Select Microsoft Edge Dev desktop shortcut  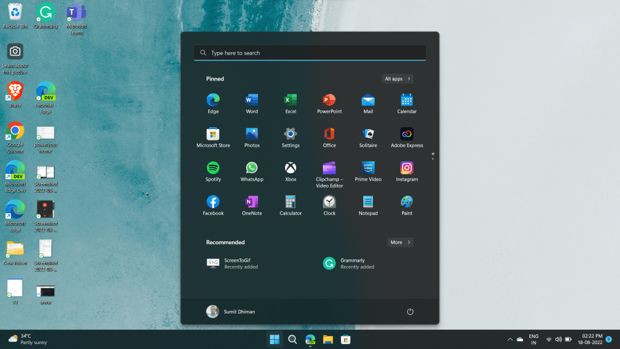pyautogui.click(x=15, y=176)
